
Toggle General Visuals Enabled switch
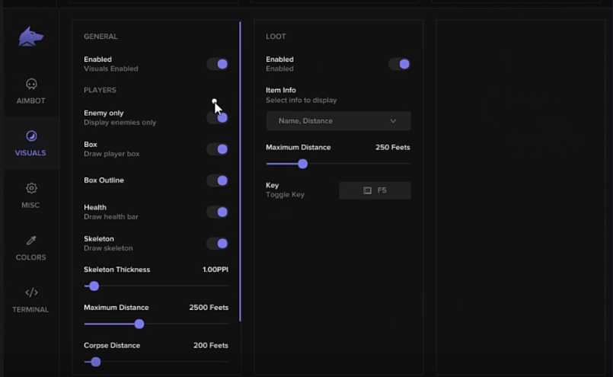[218, 64]
